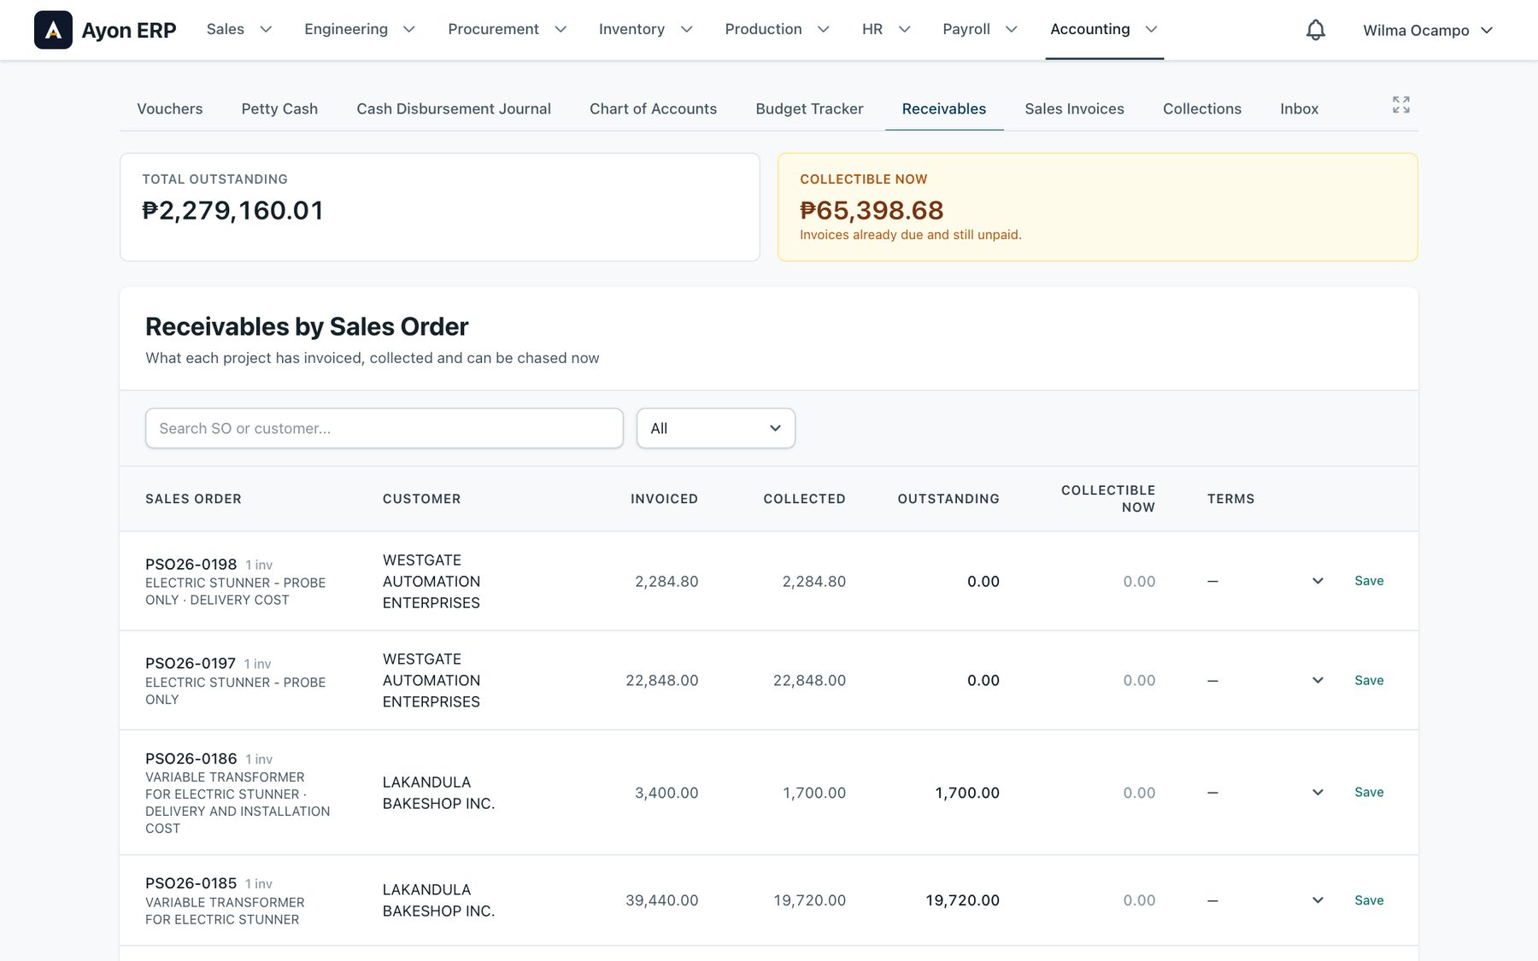Open the Sales menu

point(239,29)
